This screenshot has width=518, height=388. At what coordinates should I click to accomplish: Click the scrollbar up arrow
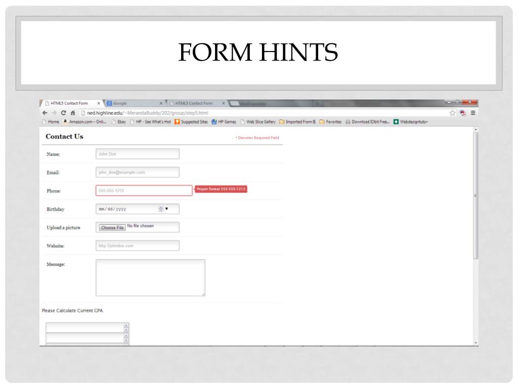pyautogui.click(x=476, y=129)
